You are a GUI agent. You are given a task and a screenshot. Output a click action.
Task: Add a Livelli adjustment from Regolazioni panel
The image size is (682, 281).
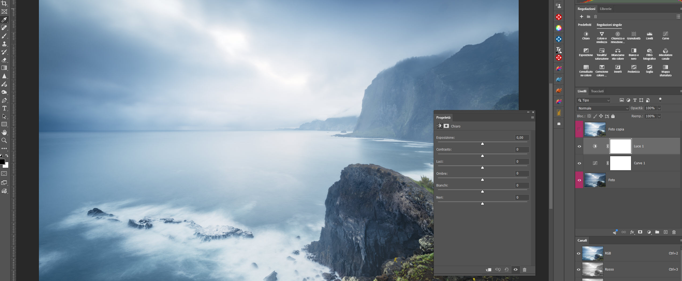[x=649, y=36]
